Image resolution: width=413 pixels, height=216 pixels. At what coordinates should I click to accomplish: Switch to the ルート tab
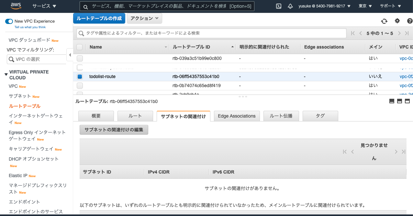(x=135, y=116)
